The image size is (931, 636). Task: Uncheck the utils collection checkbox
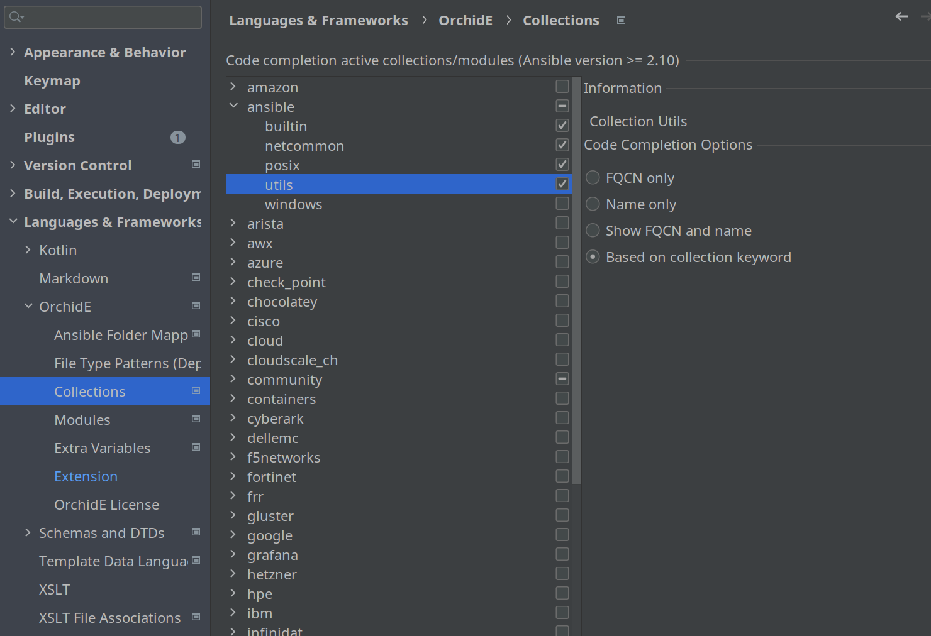562,184
